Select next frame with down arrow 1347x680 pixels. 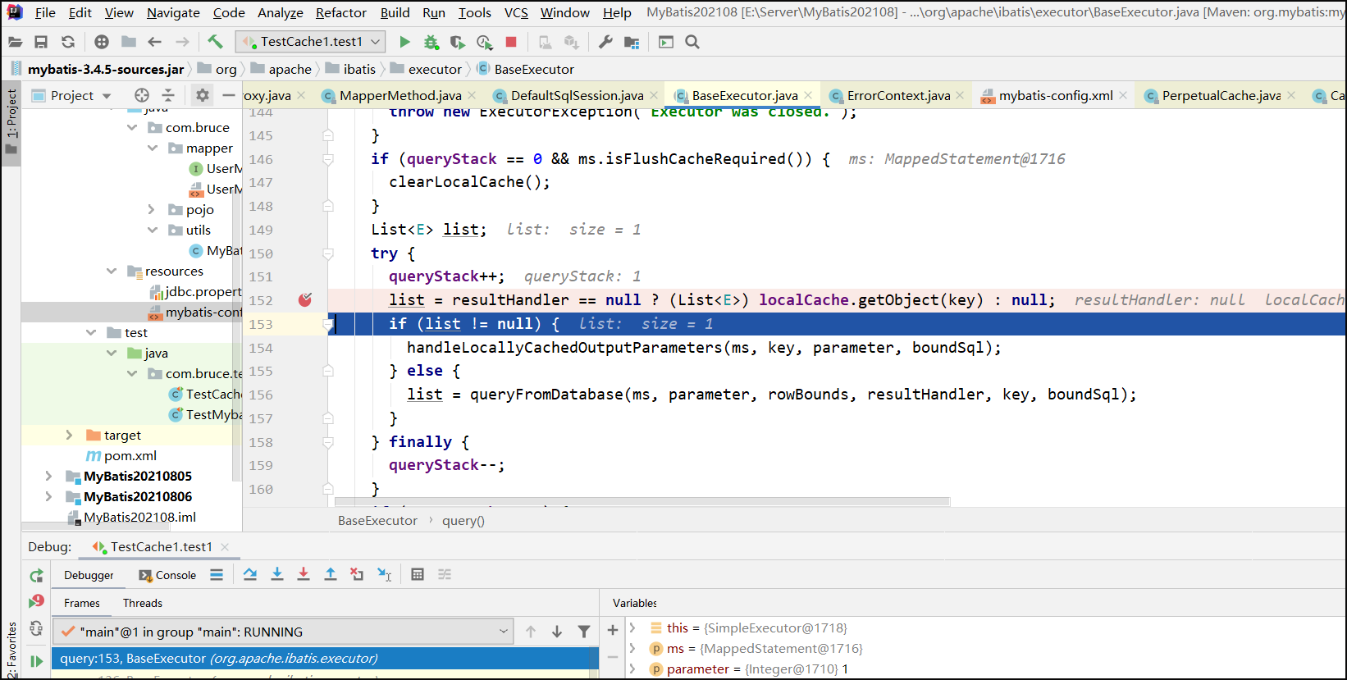[x=557, y=632]
